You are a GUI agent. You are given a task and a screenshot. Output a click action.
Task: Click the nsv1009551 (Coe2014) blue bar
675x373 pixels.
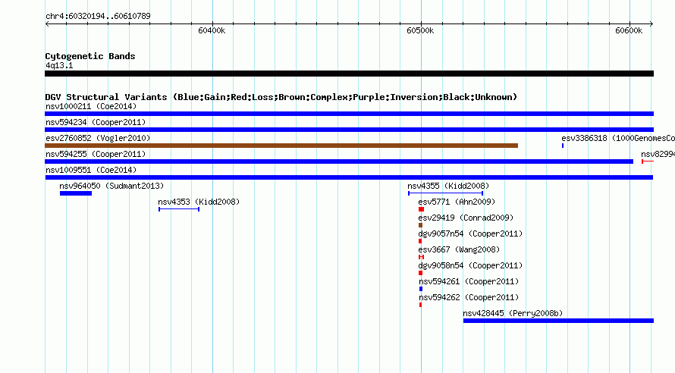[349, 177]
